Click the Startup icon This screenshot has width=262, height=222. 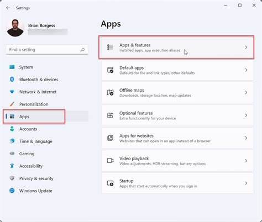[110, 183]
